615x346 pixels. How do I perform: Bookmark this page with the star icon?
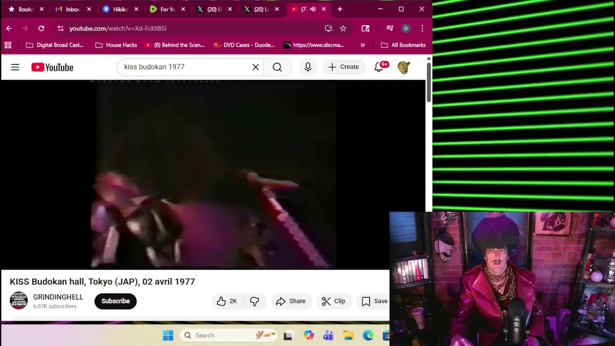pos(343,28)
